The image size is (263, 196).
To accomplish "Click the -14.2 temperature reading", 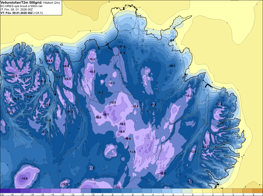I will point(66,66).
